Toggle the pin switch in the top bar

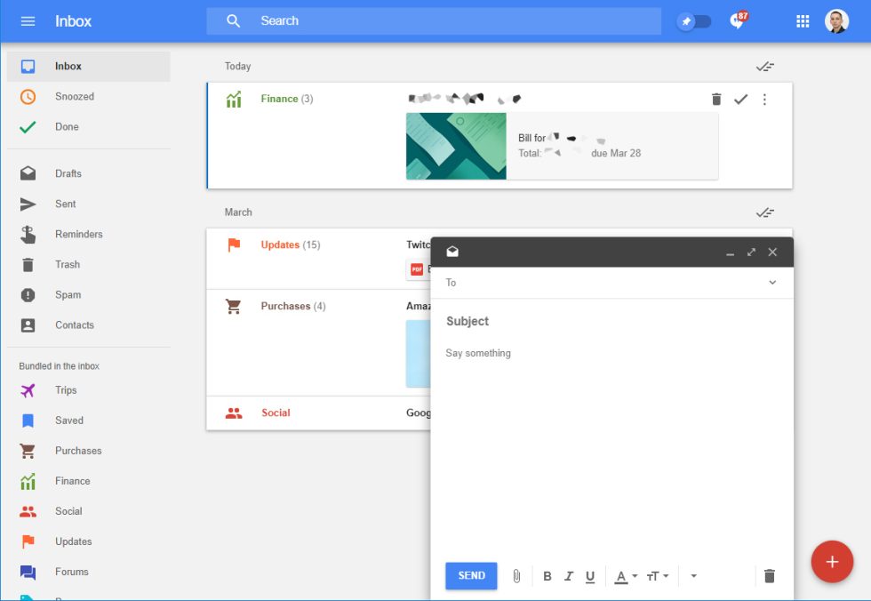pos(694,20)
